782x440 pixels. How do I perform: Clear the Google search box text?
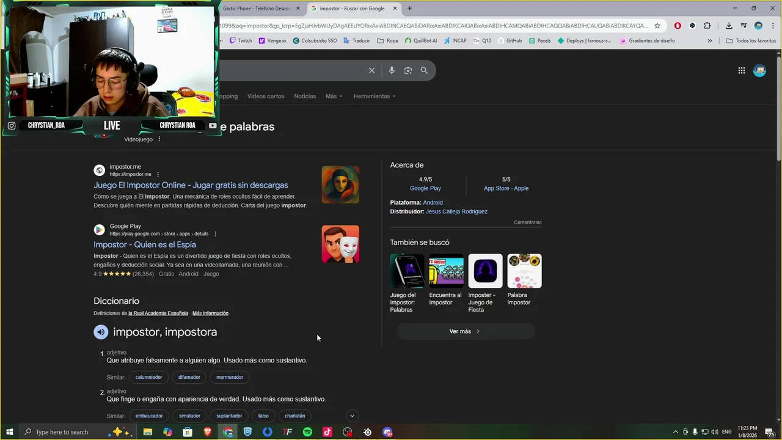pyautogui.click(x=371, y=70)
